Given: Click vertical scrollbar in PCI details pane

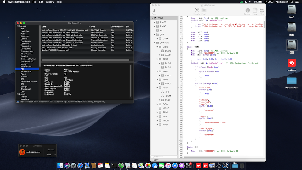Looking at the screenshot, I should tap(131, 81).
